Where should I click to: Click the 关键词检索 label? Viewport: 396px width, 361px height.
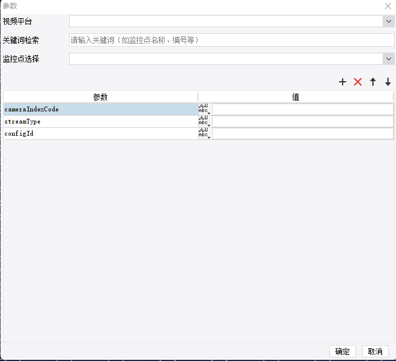(x=21, y=40)
